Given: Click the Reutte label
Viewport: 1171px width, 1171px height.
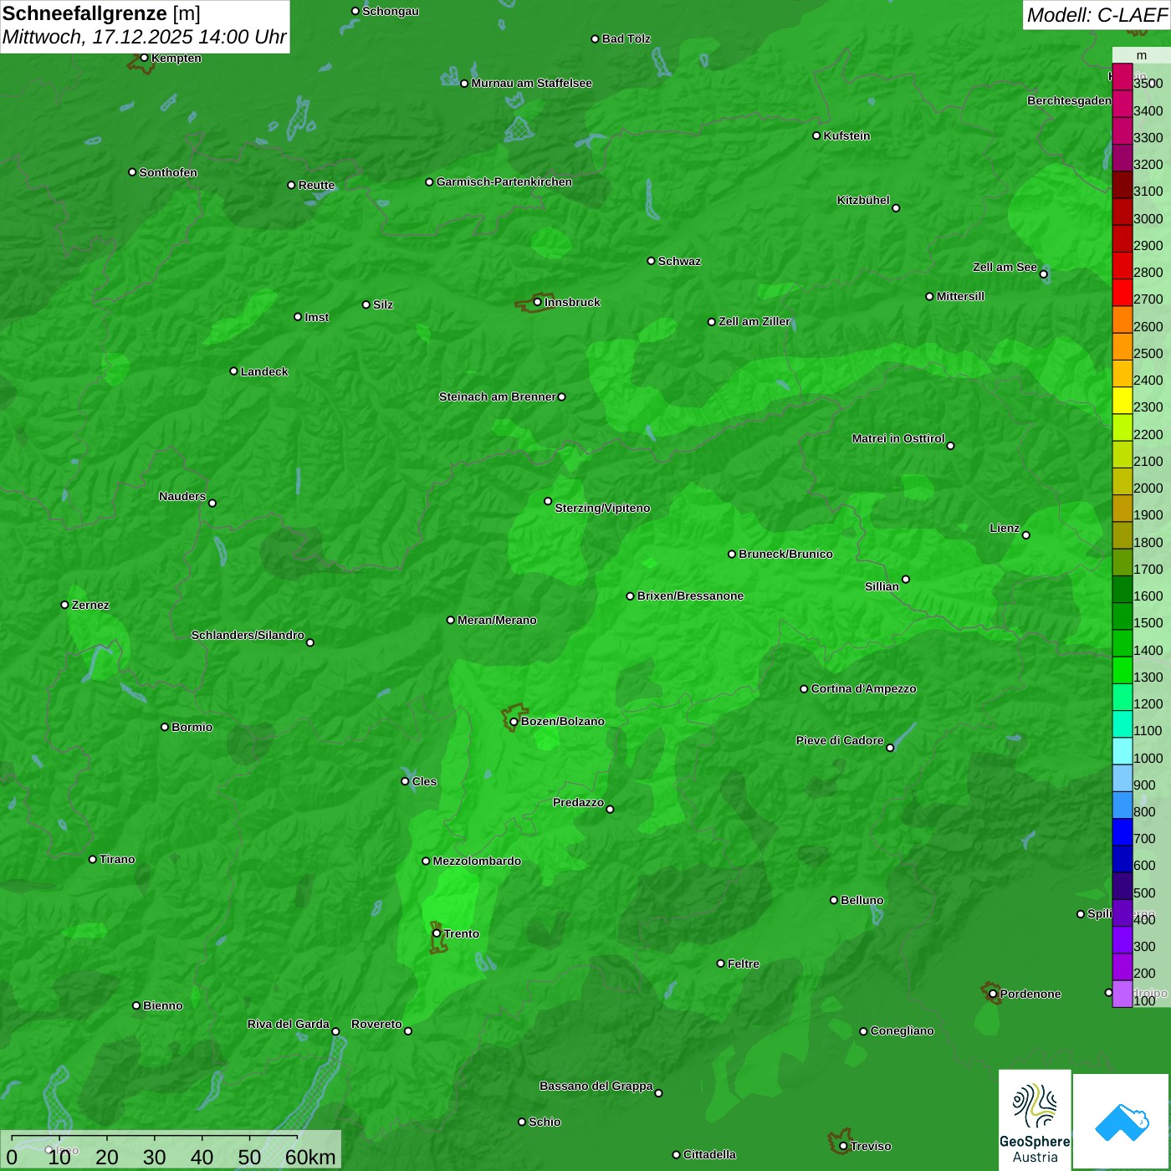Looking at the screenshot, I should (316, 185).
